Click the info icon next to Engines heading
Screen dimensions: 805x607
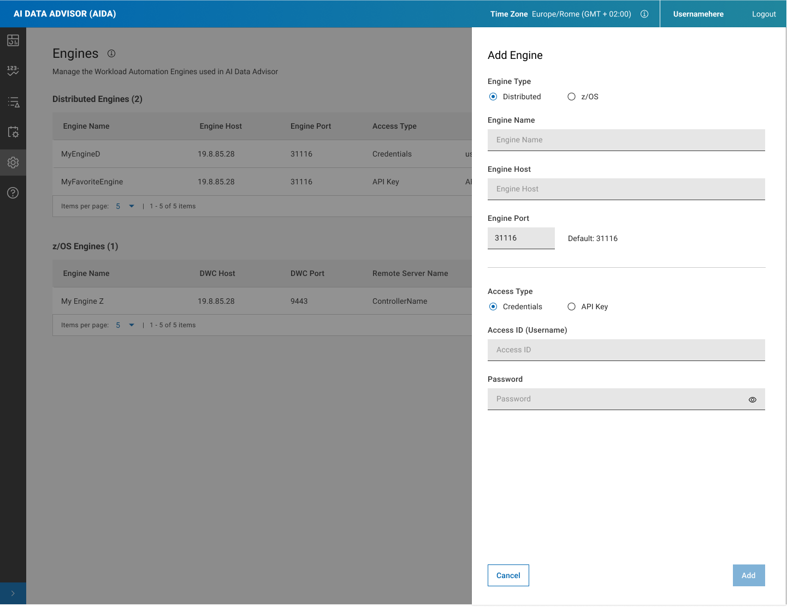coord(111,53)
